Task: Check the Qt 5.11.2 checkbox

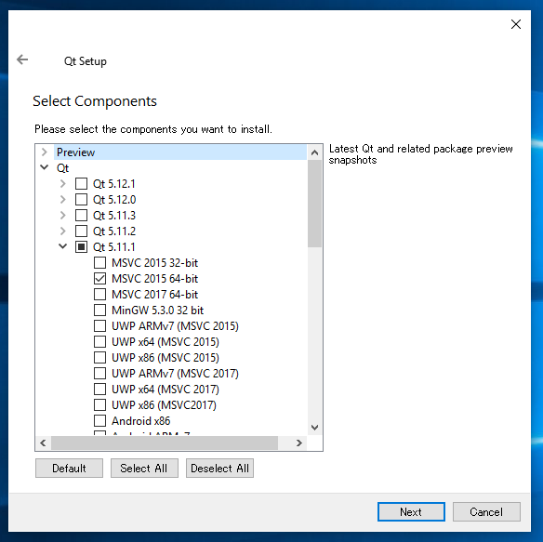Action: [x=81, y=231]
